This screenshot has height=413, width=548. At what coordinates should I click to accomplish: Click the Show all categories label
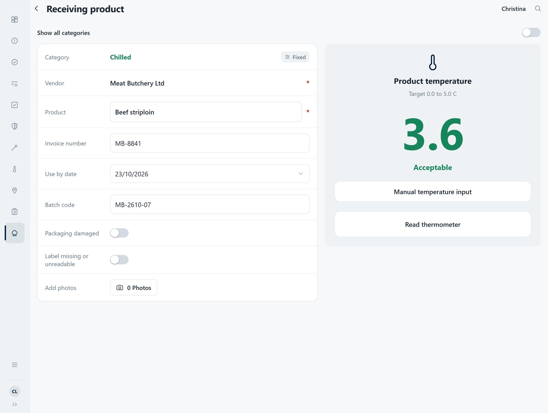(x=63, y=33)
